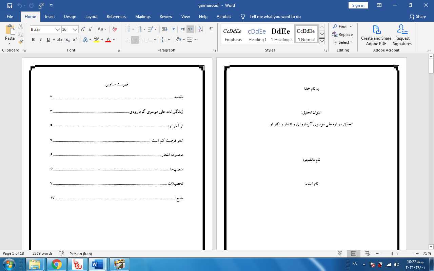Image resolution: width=434 pixels, height=271 pixels.
Task: Expand the font size dropdown
Action: coord(75,29)
